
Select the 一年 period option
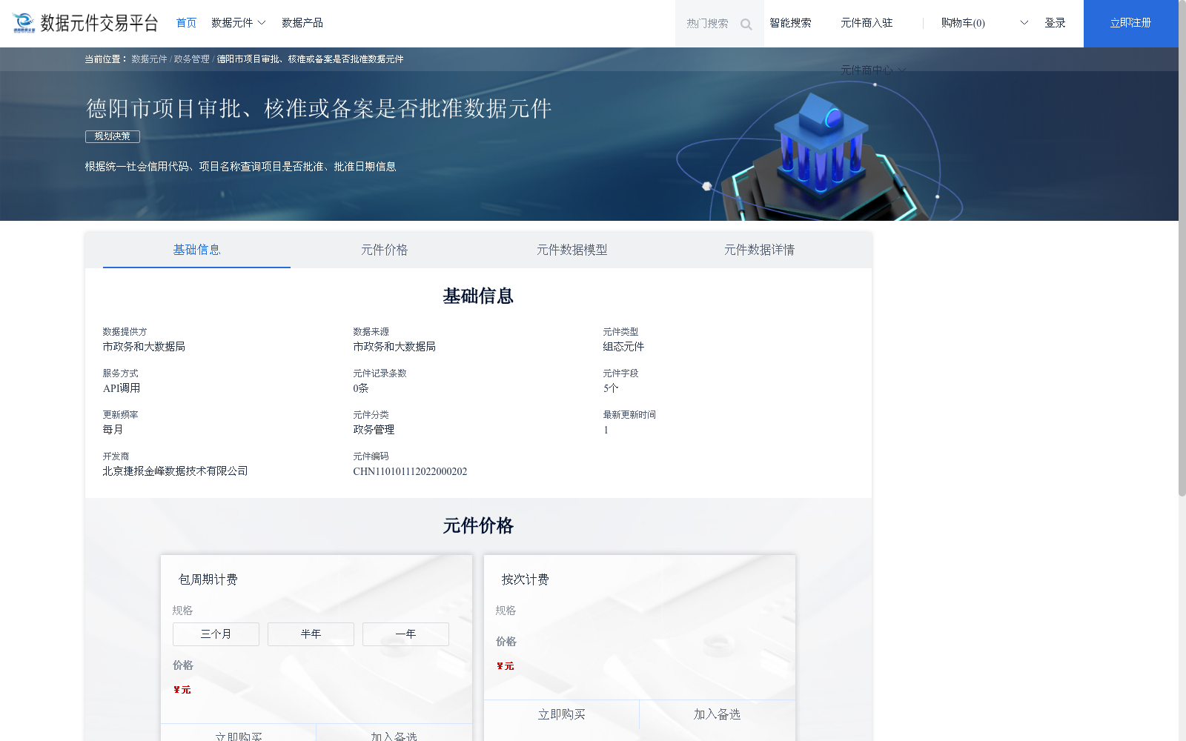[x=405, y=634]
